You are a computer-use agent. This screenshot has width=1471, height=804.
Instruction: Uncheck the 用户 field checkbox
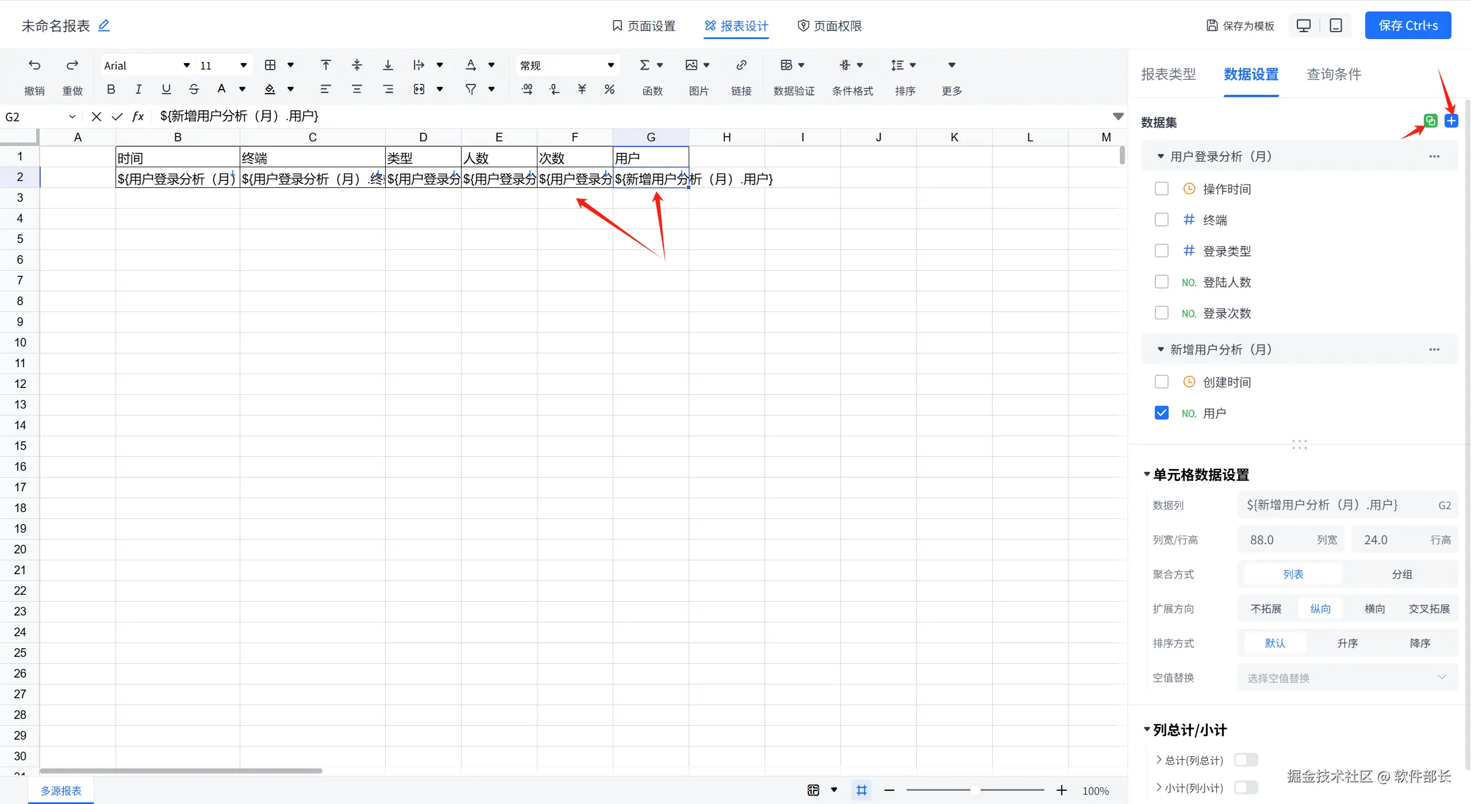1161,413
